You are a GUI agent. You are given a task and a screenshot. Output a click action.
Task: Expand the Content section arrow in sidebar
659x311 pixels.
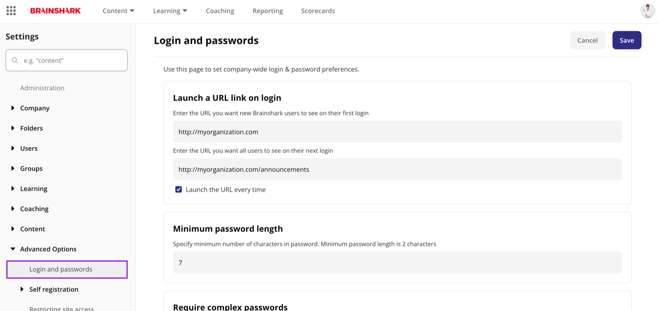[x=13, y=229]
